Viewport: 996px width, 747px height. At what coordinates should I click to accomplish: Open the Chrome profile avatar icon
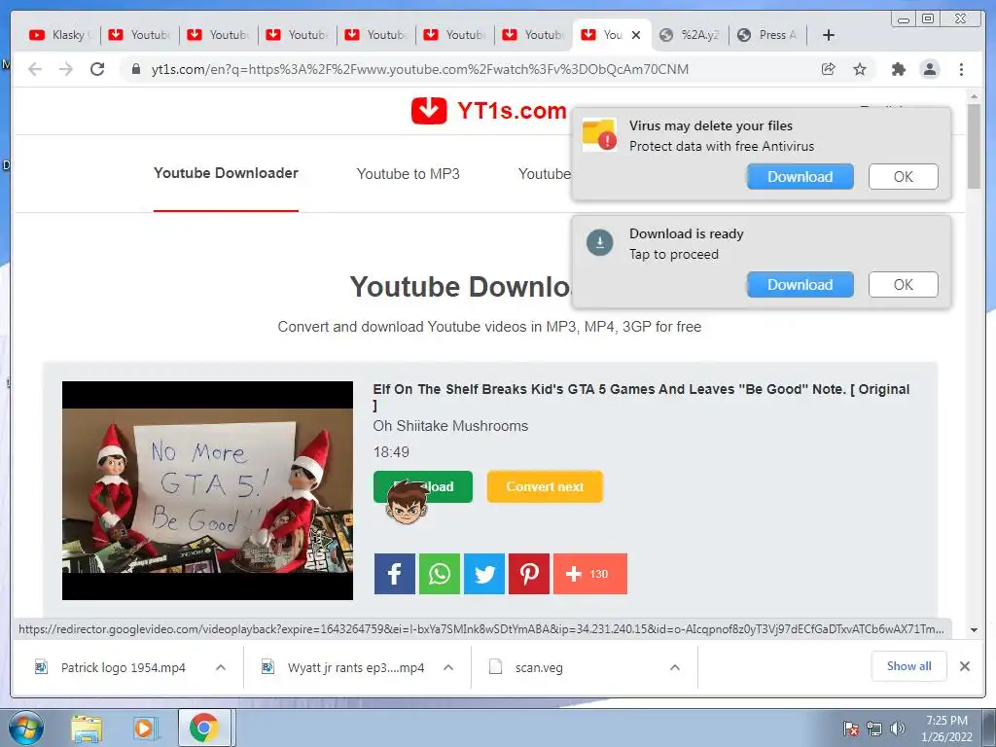[930, 69]
